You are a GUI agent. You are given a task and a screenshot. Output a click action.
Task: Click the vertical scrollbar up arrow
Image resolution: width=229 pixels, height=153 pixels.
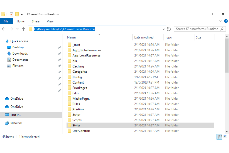point(227,36)
